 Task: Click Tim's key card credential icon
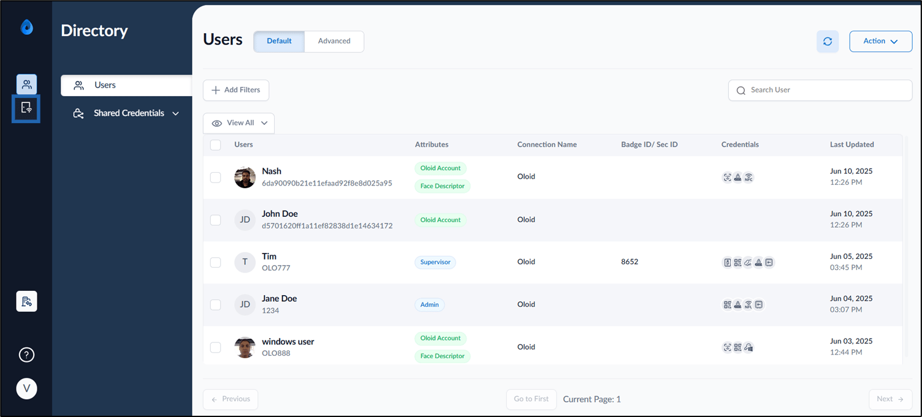(769, 262)
